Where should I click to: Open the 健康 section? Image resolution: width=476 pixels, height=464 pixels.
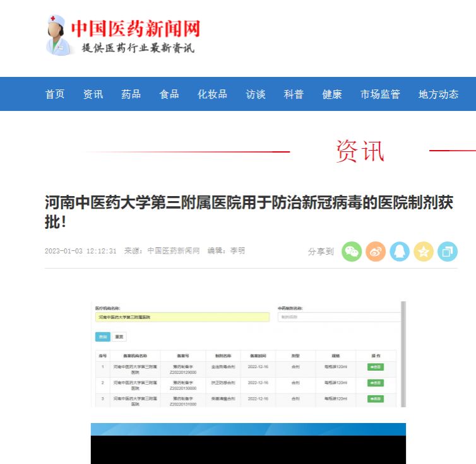(x=332, y=94)
